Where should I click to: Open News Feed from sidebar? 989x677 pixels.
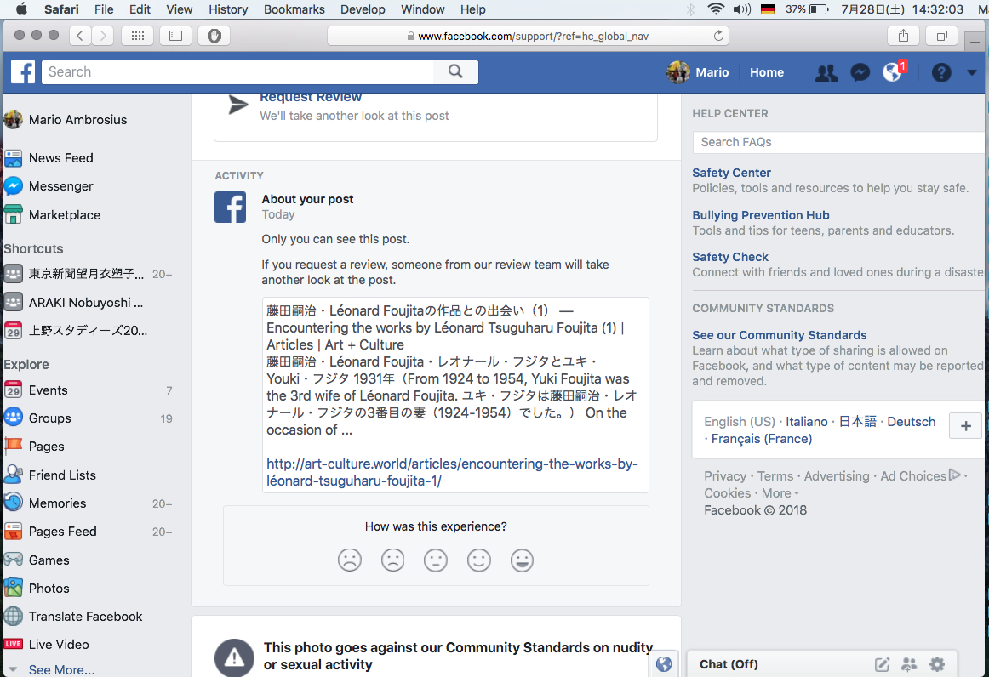60,158
